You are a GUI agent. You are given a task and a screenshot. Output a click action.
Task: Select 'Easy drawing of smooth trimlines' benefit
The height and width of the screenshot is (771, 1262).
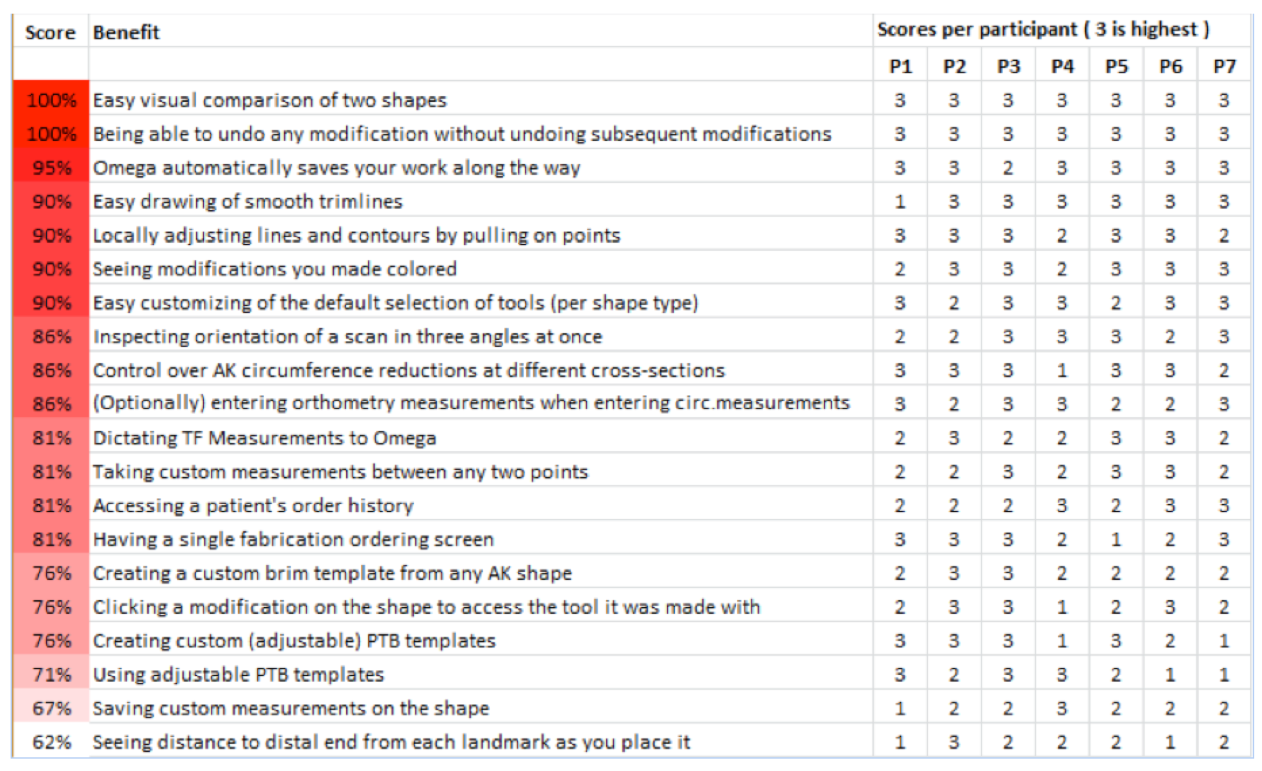(248, 202)
